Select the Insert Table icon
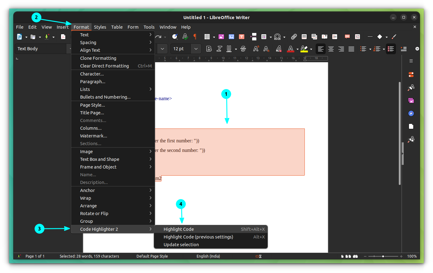This screenshot has height=273, width=433. click(206, 37)
